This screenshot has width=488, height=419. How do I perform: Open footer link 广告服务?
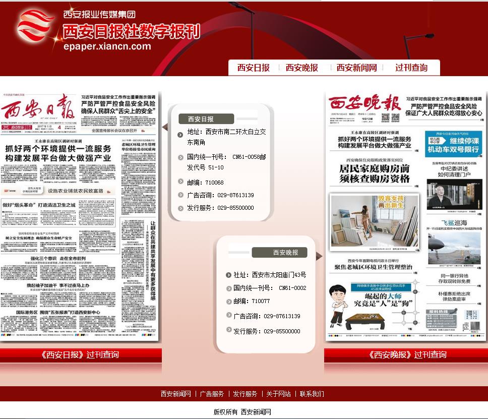point(212,394)
